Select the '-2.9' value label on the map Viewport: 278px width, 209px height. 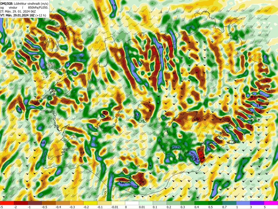pos(171,46)
